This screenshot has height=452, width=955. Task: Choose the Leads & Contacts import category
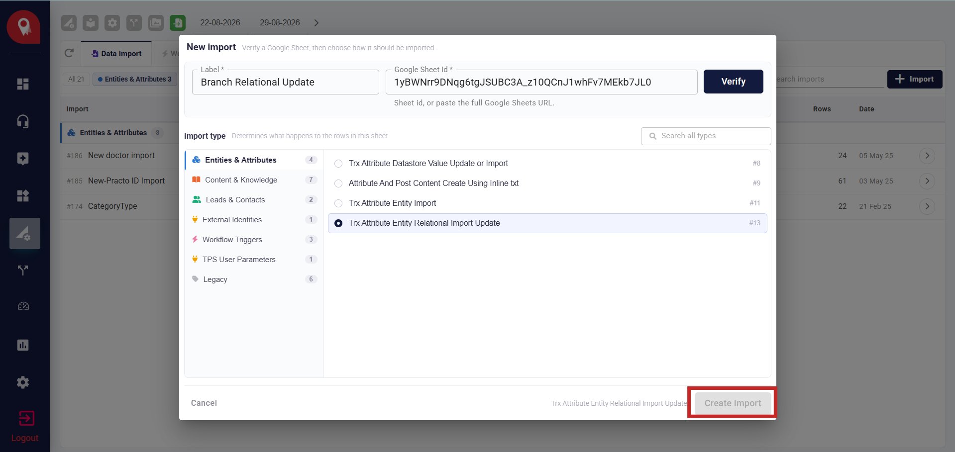tap(254, 200)
